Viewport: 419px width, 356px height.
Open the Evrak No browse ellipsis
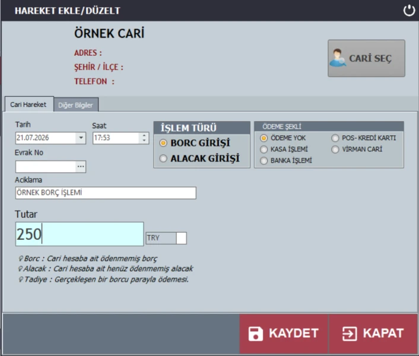(x=81, y=167)
